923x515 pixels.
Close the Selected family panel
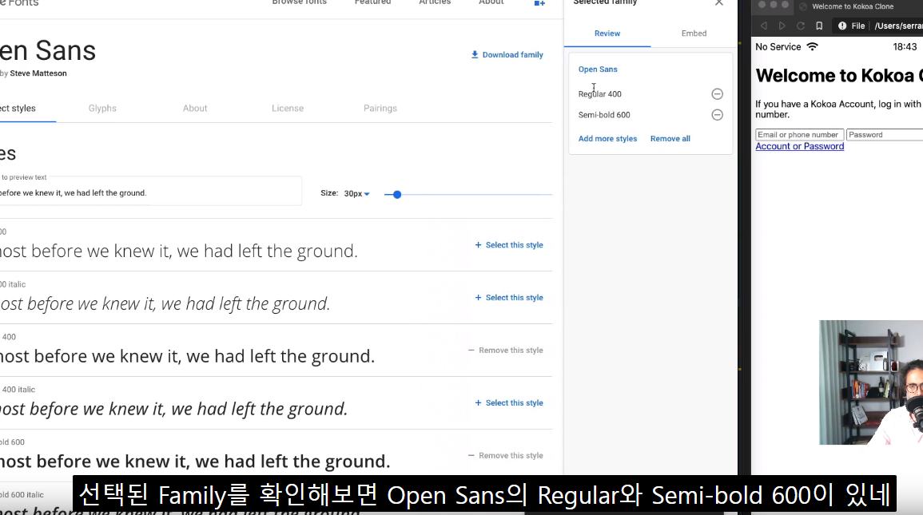[x=718, y=3]
